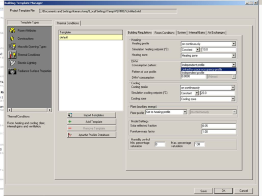Click the outer Thermal Conditions tab
Viewport: 262px width, 196px height.
click(68, 23)
